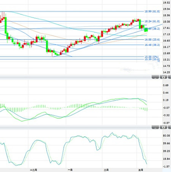Click price axis value 17.61

166,28
